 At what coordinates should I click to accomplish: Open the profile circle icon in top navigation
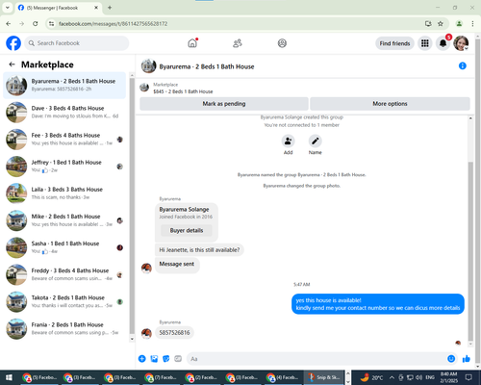click(x=282, y=43)
